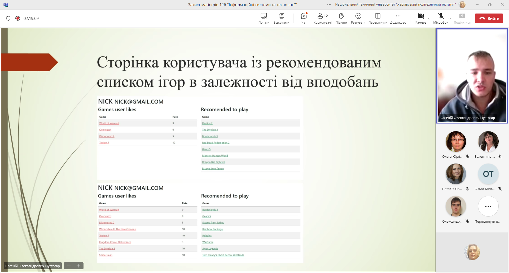Expand the camera options chevron

click(x=429, y=19)
